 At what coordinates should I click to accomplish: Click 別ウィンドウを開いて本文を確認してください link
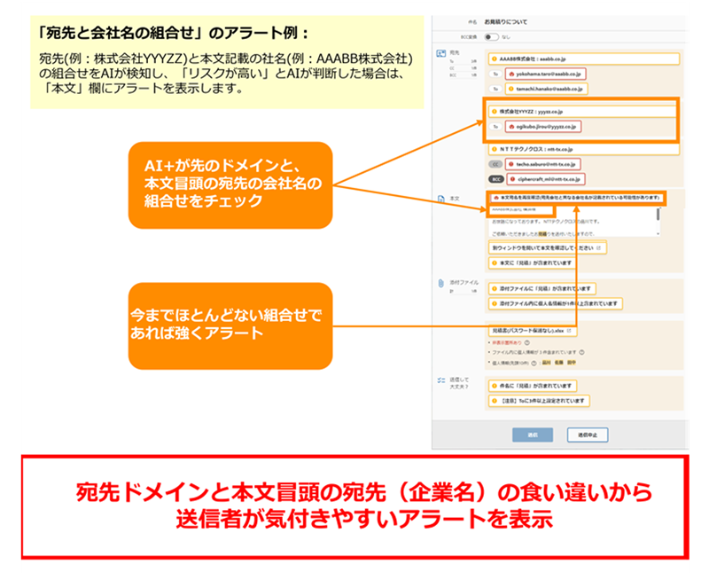pyautogui.click(x=544, y=247)
